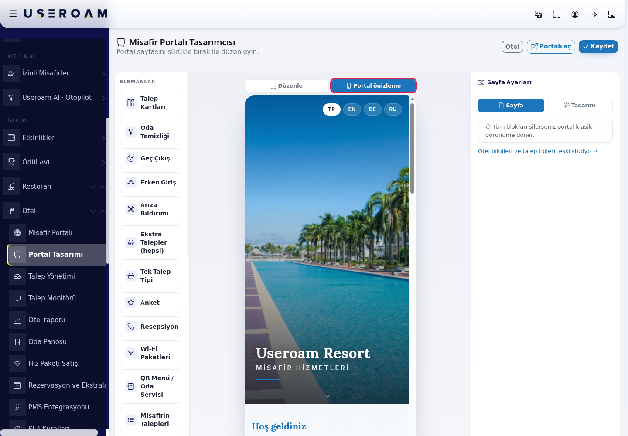This screenshot has height=436, width=628.
Task: Click the panel layout icon in header
Action: pos(612,14)
